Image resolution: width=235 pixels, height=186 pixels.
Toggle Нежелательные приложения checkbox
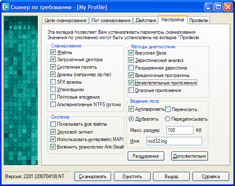(131, 82)
